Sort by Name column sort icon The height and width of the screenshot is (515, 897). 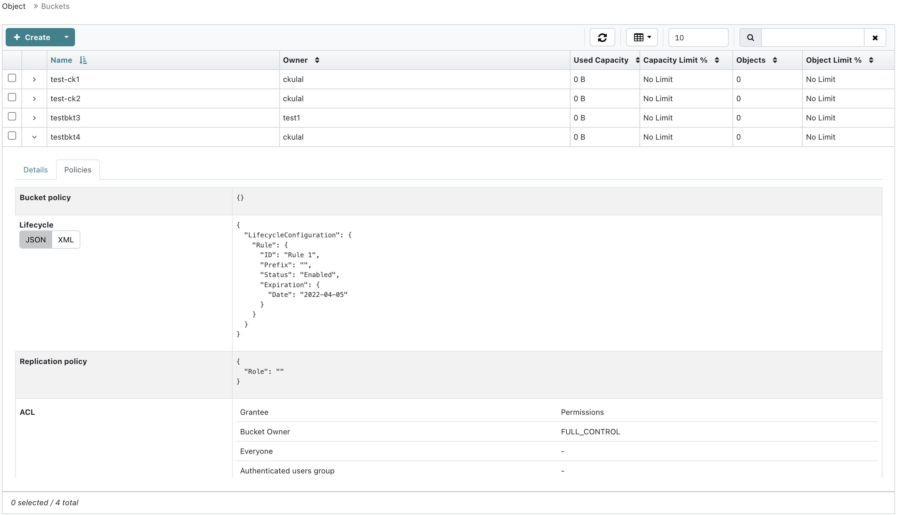tap(83, 60)
